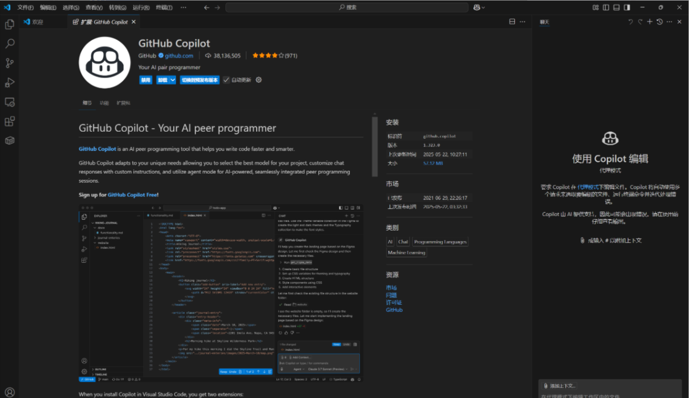
Task: Toggle primary side bar visibility
Action: point(606,7)
